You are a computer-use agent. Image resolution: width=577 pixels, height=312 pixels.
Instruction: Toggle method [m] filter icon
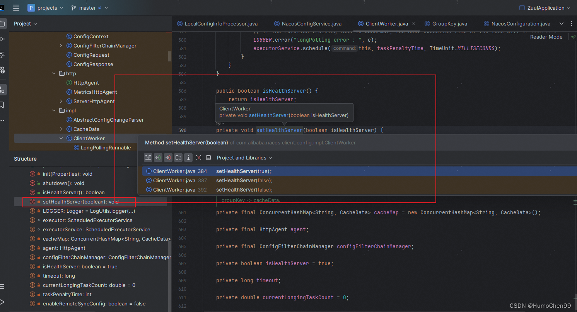point(198,158)
